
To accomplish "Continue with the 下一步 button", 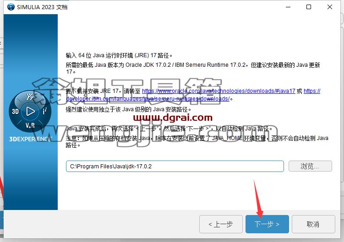I will pyautogui.click(x=267, y=224).
